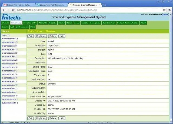
Task: Click the List submenu button
Action: tap(12, 27)
